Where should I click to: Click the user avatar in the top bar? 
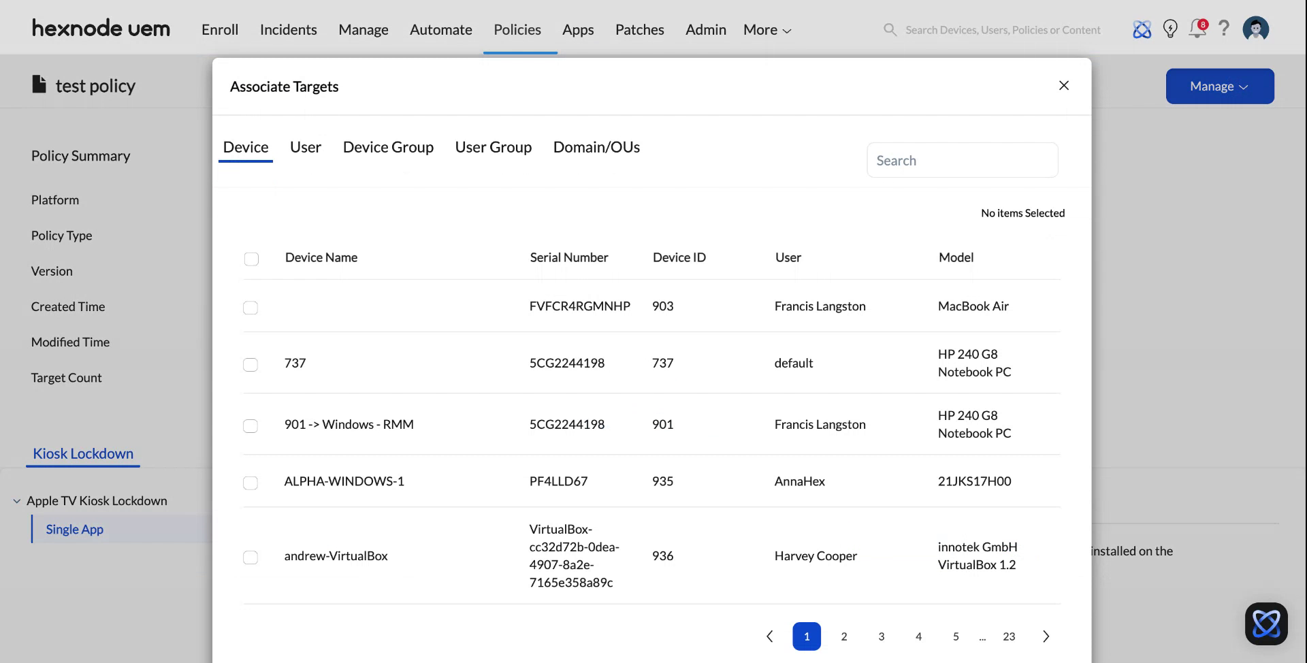tap(1256, 29)
